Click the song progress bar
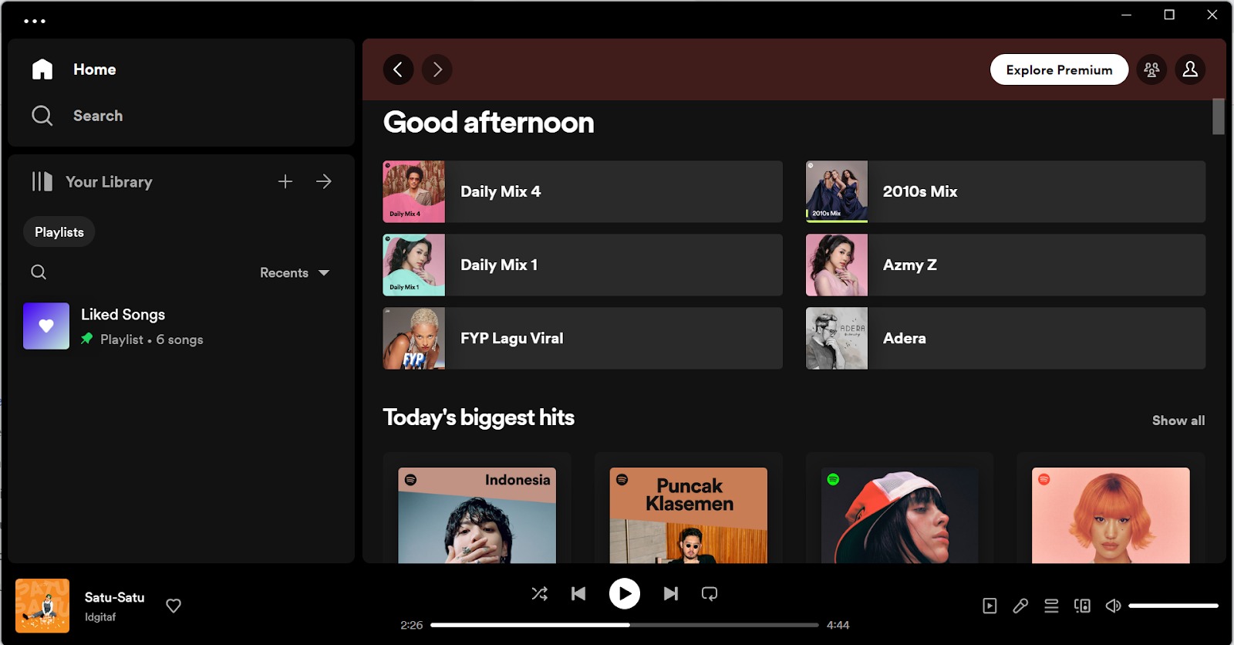1234x645 pixels. (x=625, y=625)
